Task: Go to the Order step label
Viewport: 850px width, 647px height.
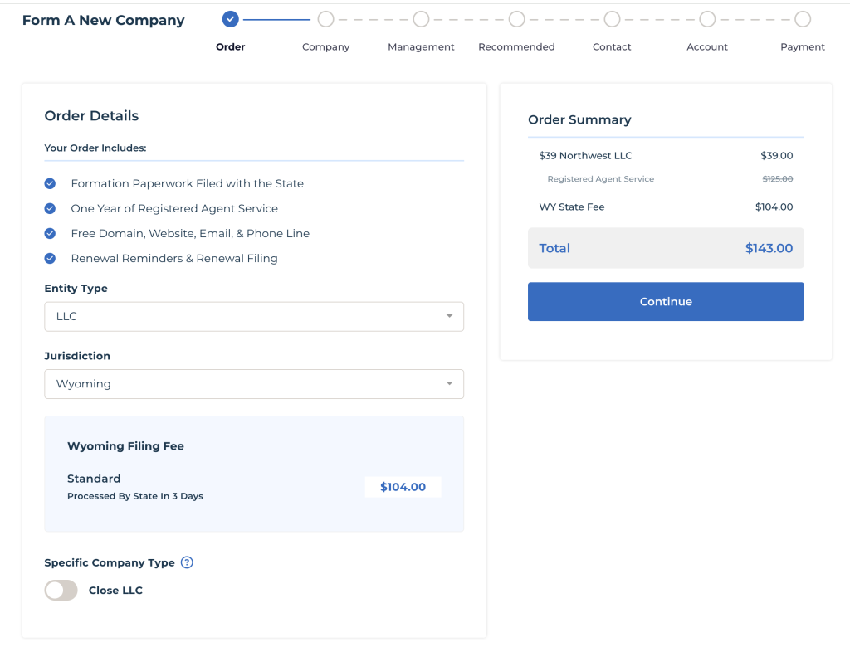Action: point(231,46)
